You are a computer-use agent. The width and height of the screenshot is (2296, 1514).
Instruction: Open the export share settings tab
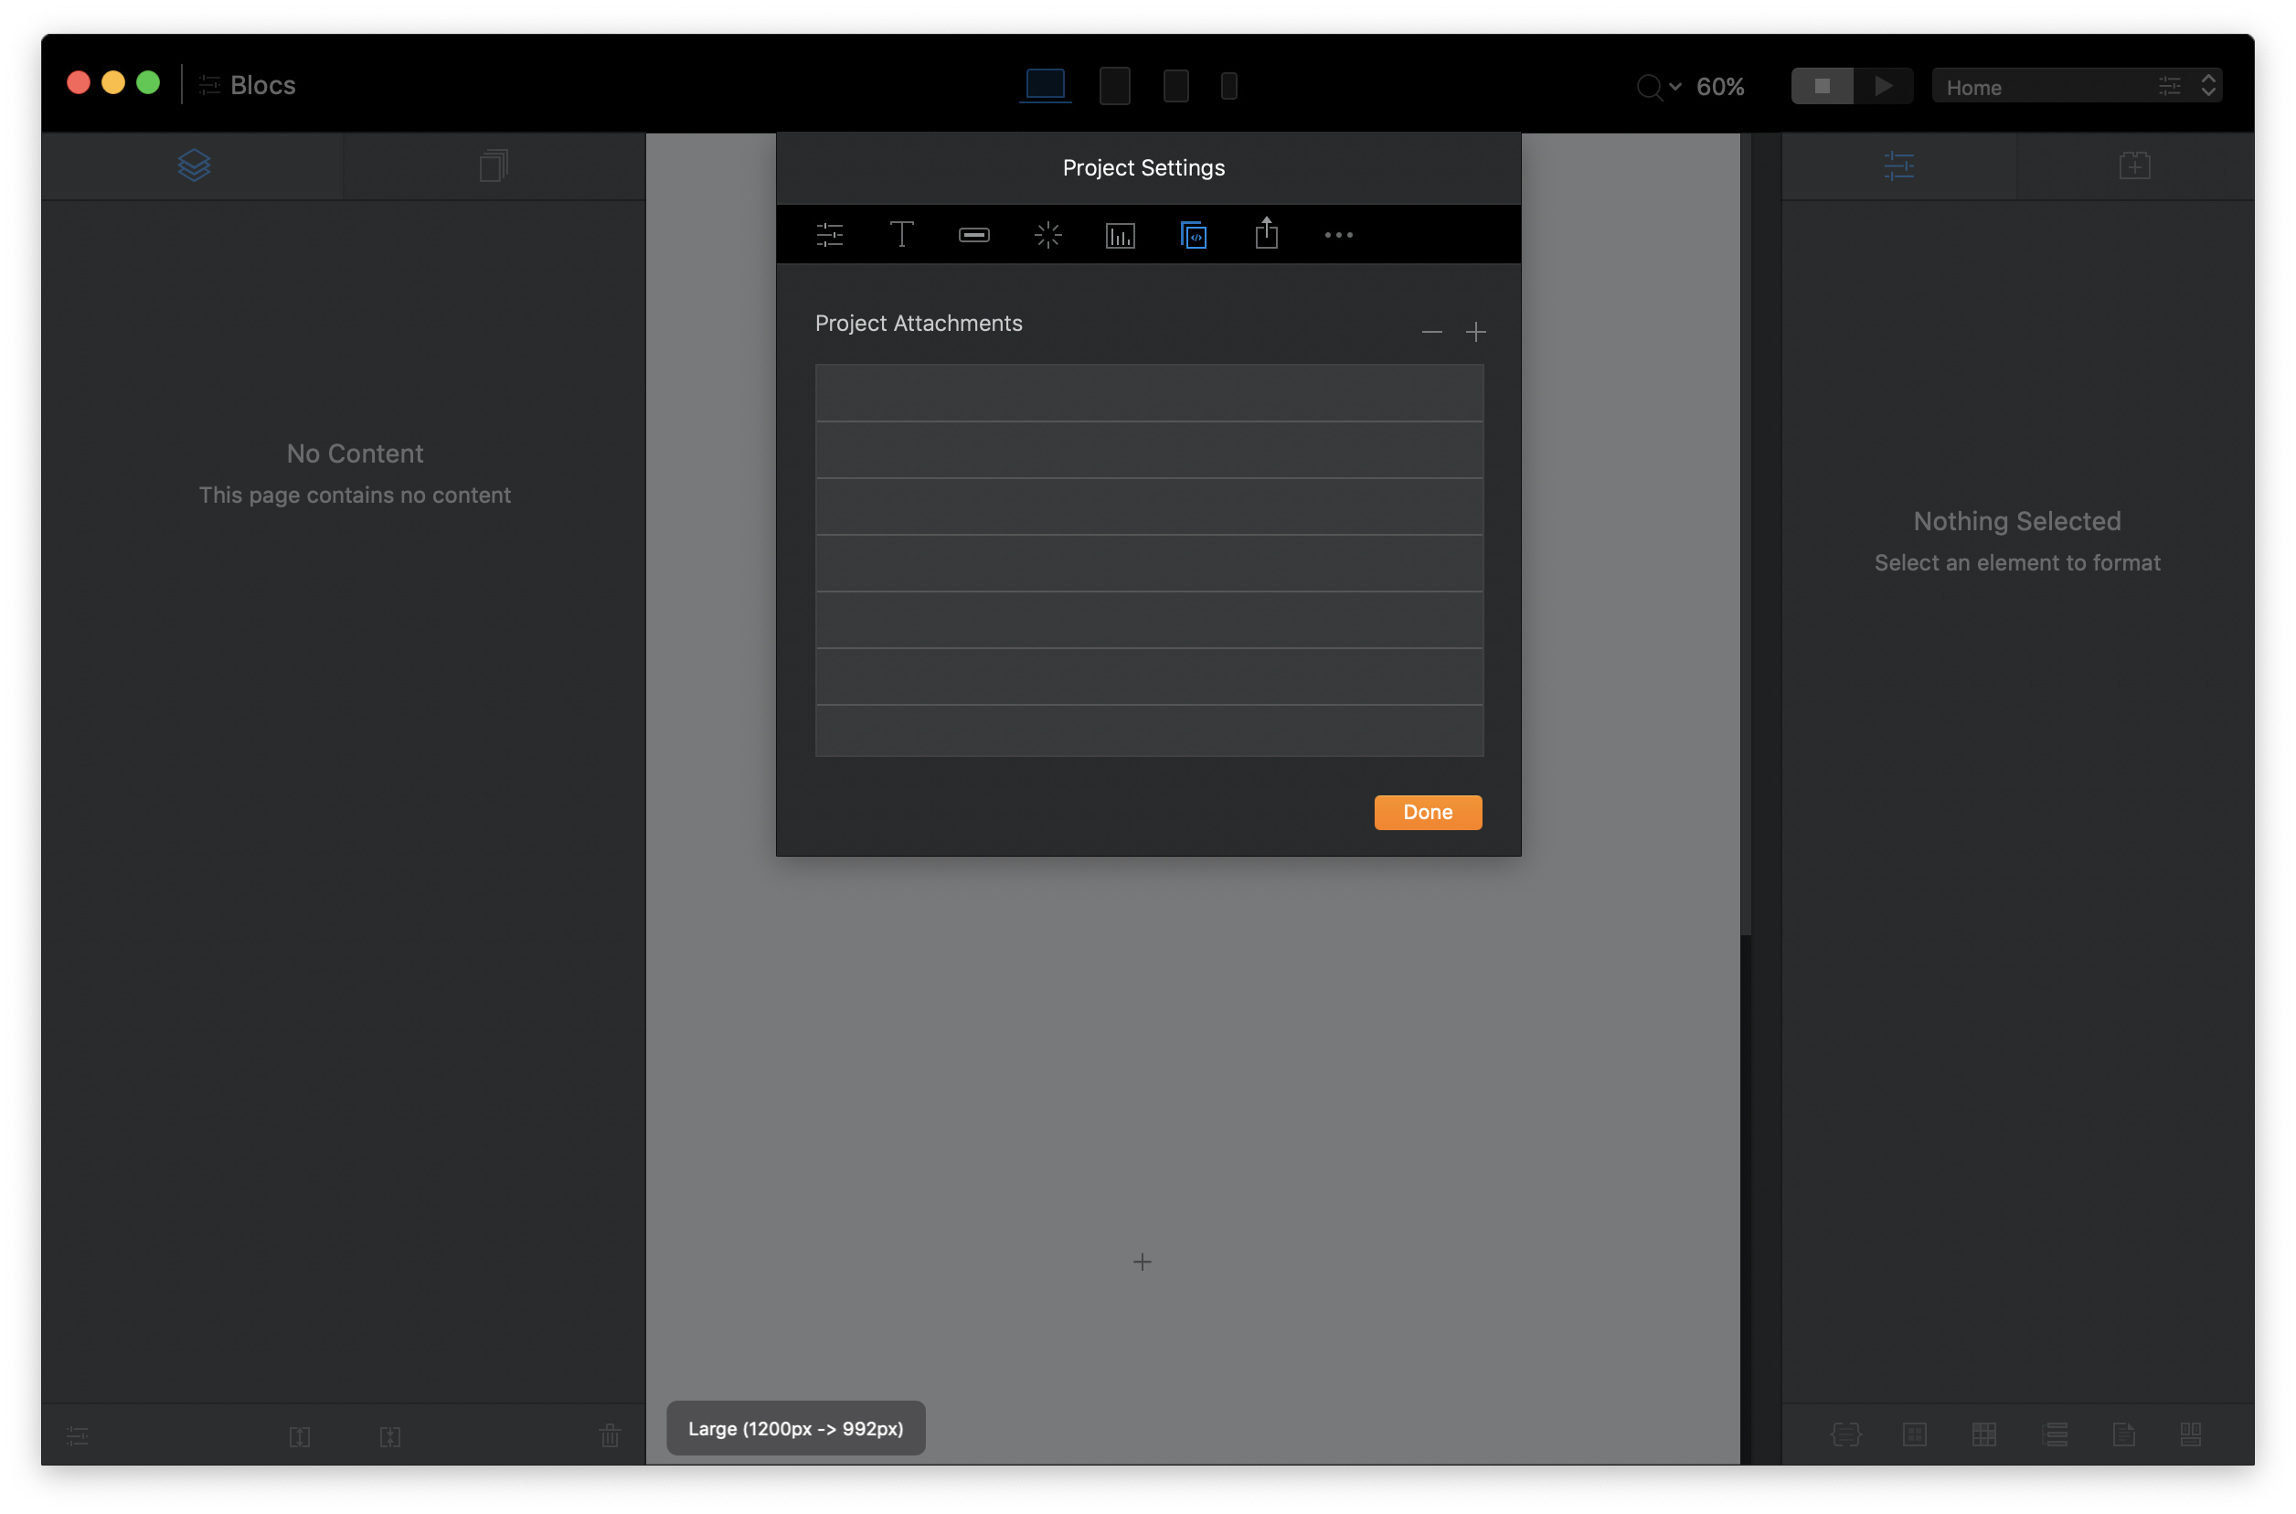[x=1266, y=233]
